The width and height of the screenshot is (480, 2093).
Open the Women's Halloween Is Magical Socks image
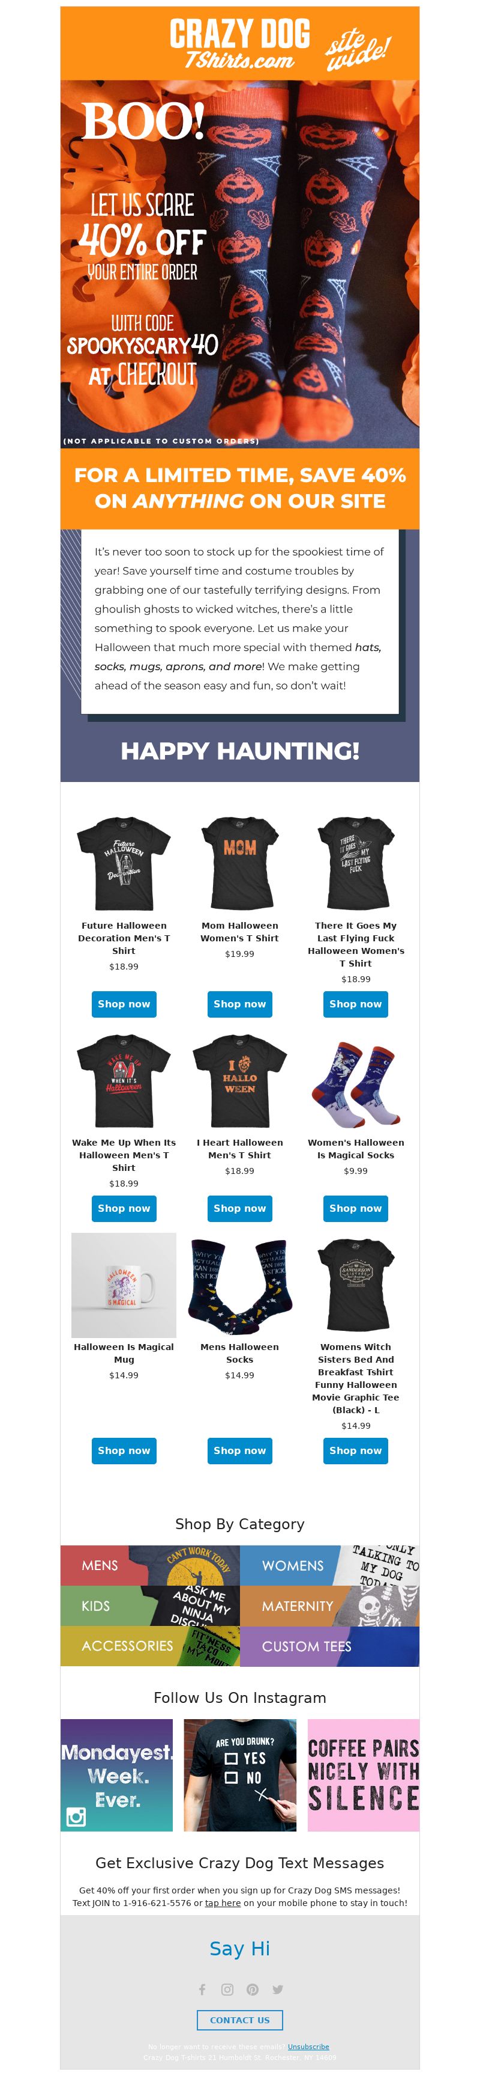(x=355, y=1081)
